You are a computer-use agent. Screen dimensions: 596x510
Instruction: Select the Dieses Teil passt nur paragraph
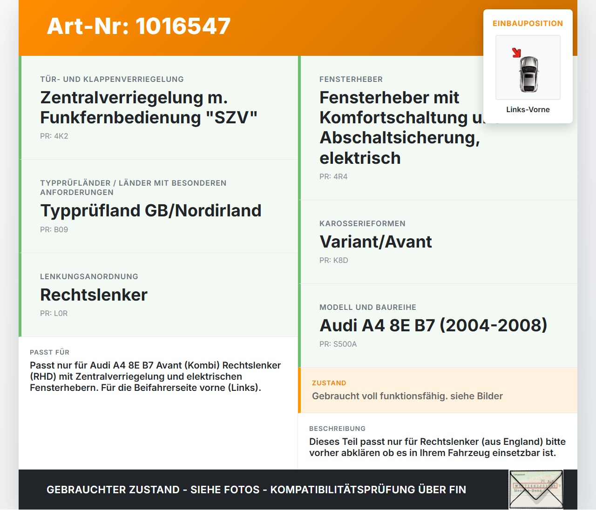pos(438,447)
